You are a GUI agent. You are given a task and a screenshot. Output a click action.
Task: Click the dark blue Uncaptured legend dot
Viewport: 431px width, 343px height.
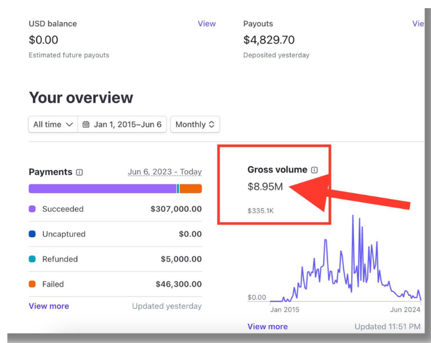point(32,234)
